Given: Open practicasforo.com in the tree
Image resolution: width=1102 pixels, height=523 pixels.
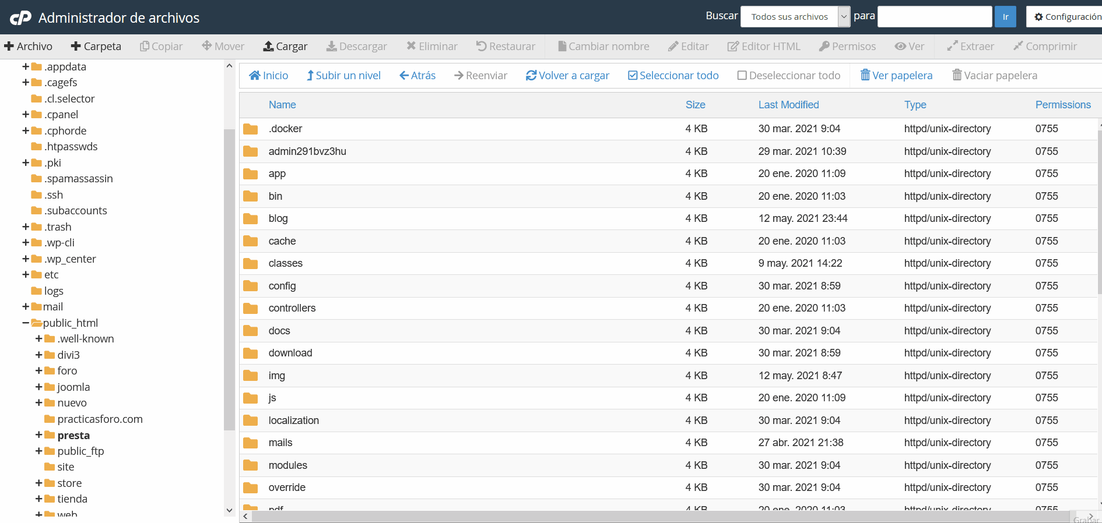Looking at the screenshot, I should (100, 419).
